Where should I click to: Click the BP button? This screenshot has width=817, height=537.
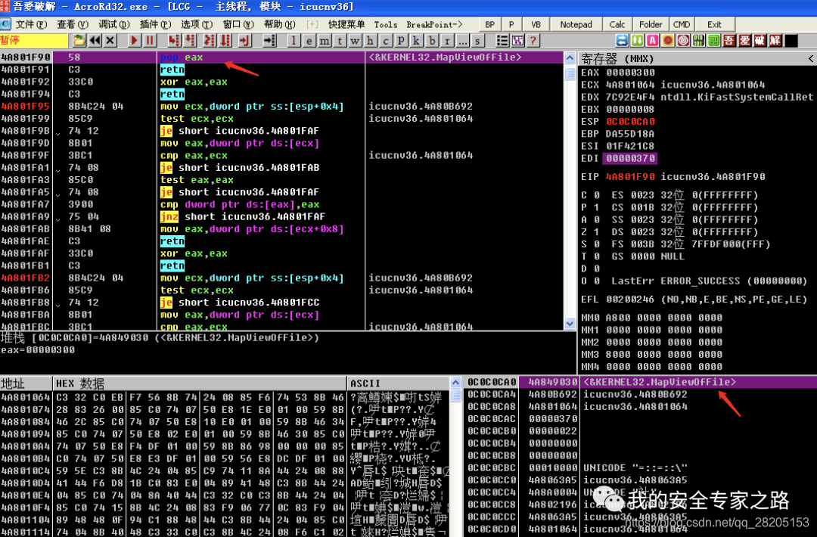(x=489, y=24)
